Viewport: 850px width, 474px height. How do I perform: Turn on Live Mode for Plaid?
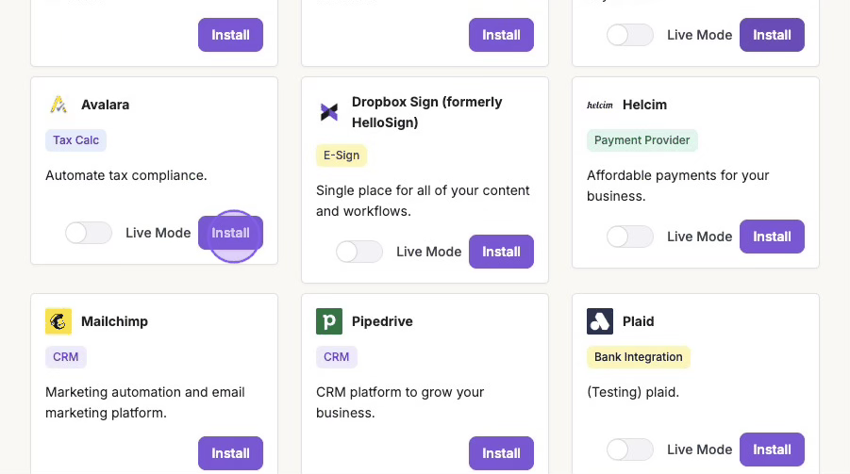coord(630,449)
